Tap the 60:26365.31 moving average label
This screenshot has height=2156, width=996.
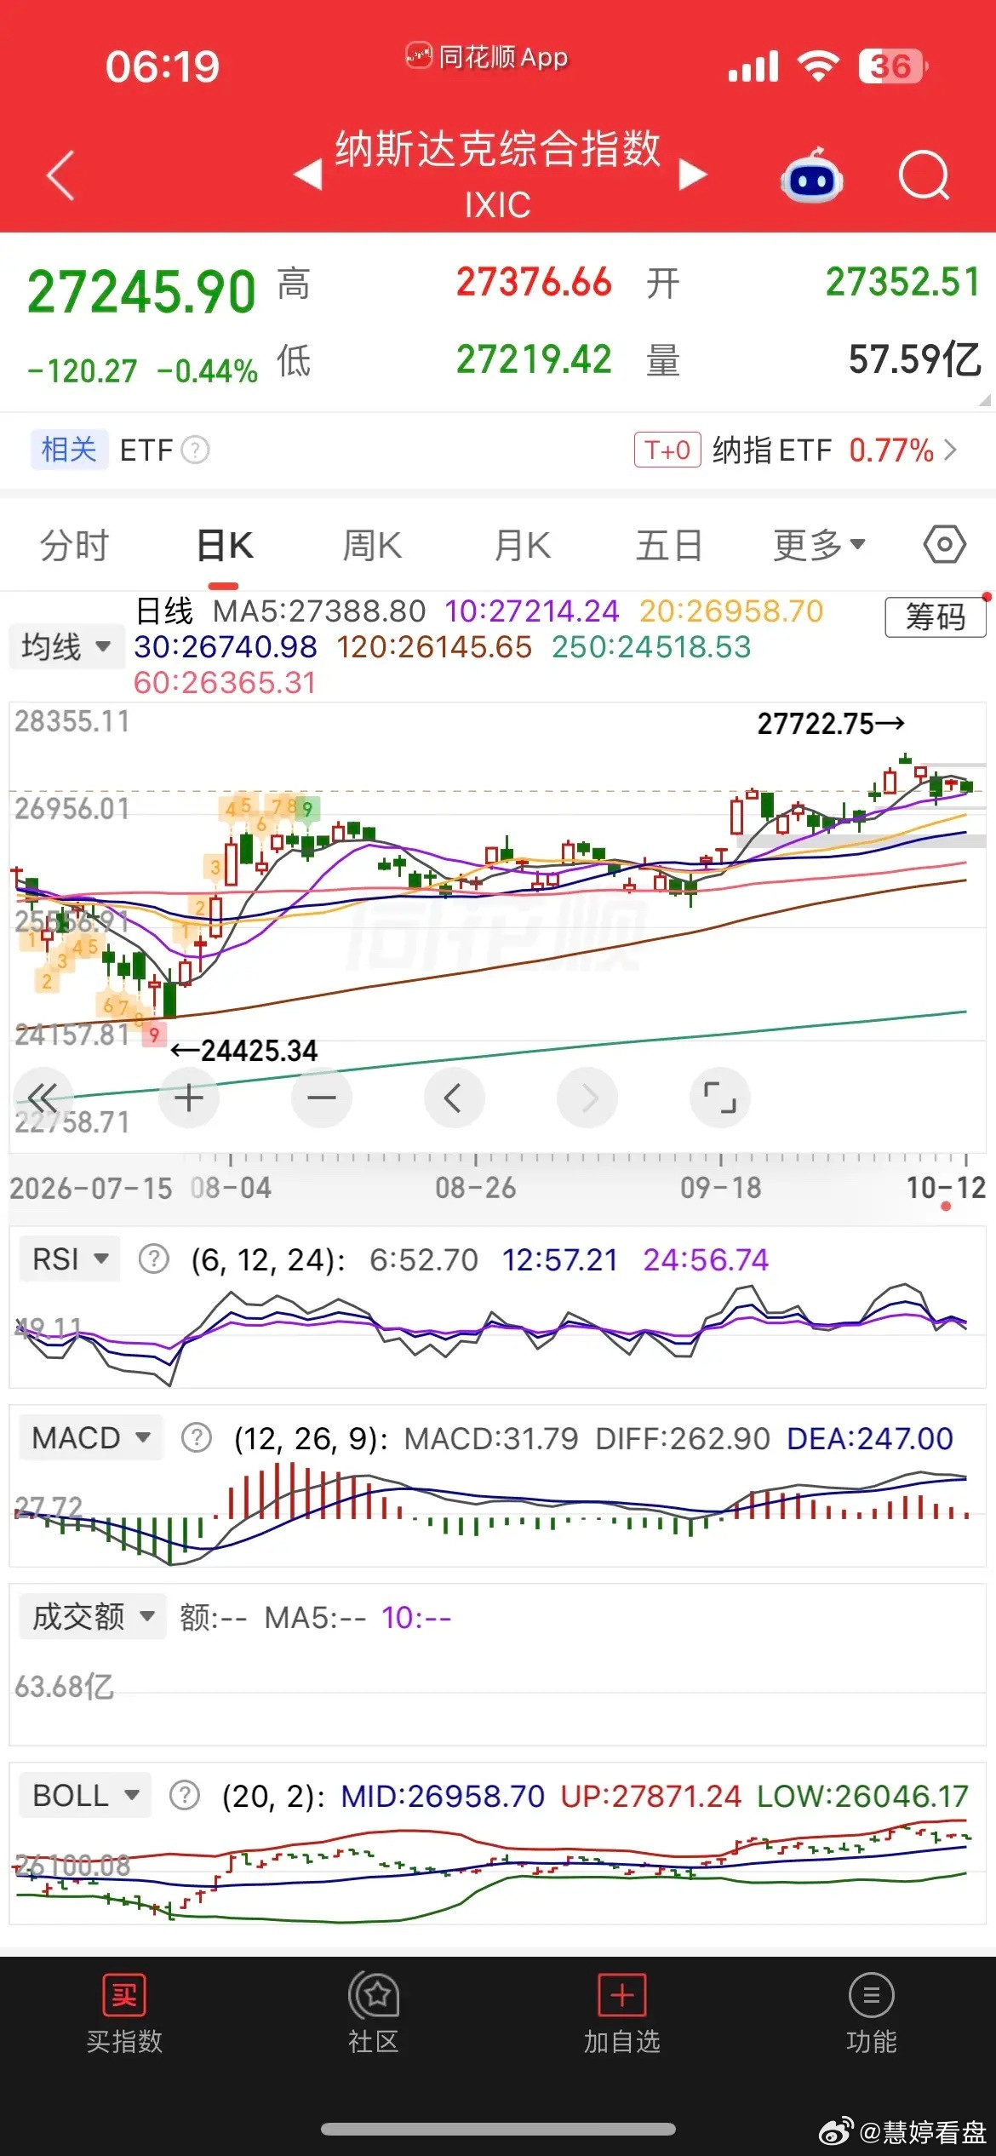(x=225, y=683)
